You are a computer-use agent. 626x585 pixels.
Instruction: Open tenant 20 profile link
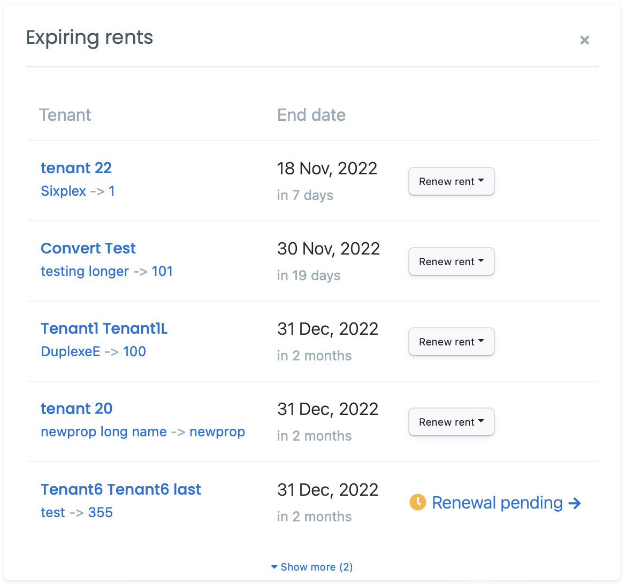pyautogui.click(x=77, y=409)
